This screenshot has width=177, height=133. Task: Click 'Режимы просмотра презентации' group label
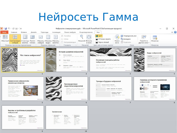coord(18,45)
